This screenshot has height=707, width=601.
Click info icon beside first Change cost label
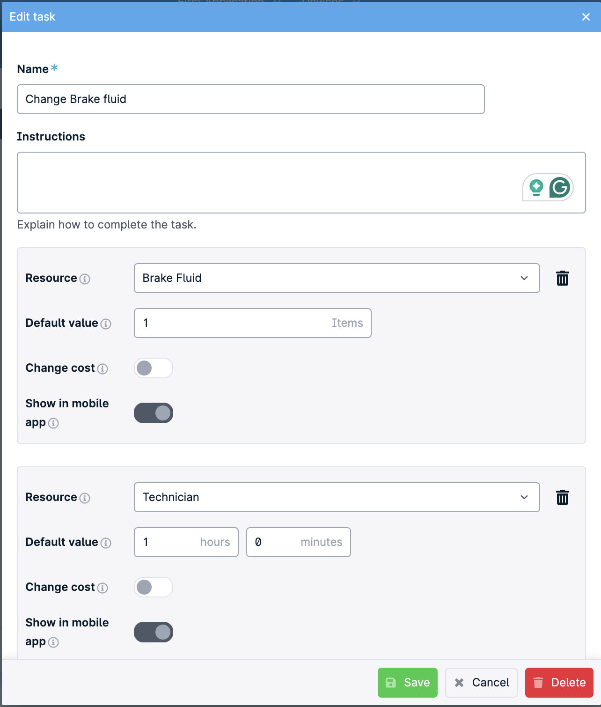[103, 369]
